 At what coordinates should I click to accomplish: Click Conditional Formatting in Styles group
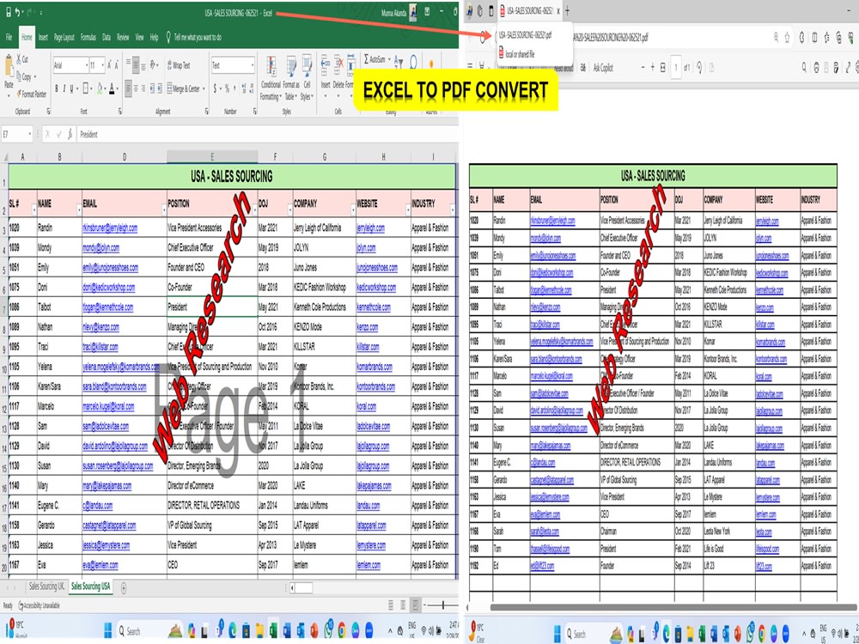click(271, 78)
